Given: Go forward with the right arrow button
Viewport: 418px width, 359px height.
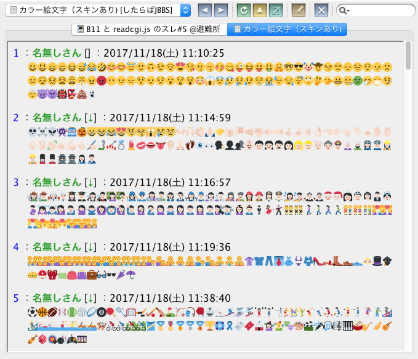Looking at the screenshot, I should pos(221,10).
